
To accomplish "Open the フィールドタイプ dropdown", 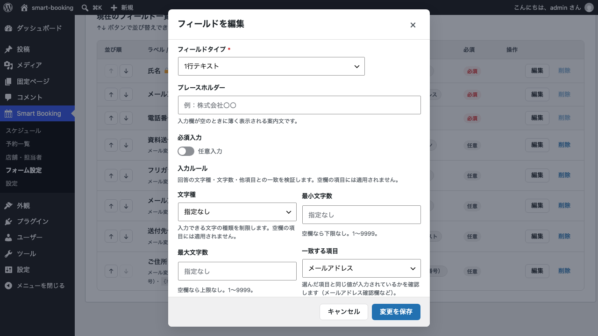I will 271,66.
